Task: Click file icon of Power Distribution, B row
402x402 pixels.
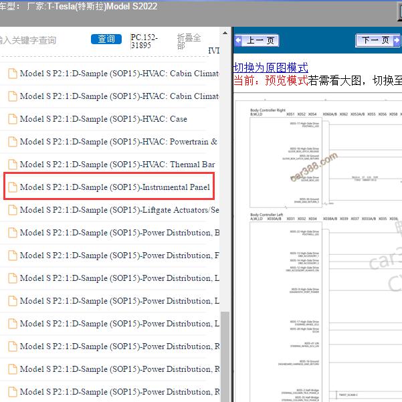Action: coord(13,233)
